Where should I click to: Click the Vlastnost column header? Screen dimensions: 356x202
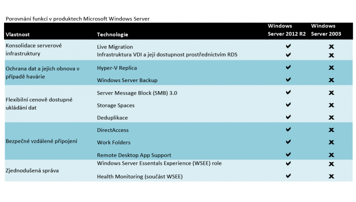(x=18, y=35)
